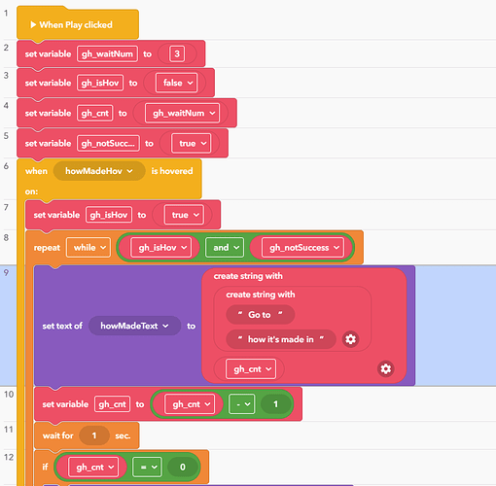The height and width of the screenshot is (486, 496).
Task: Open the howMadeText element dropdown
Action: 134,326
